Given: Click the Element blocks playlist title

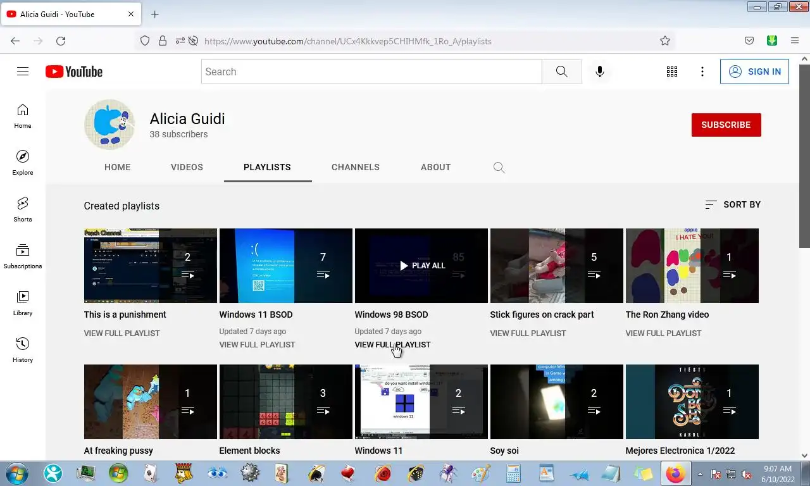Looking at the screenshot, I should point(249,451).
